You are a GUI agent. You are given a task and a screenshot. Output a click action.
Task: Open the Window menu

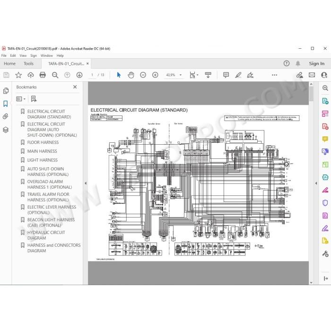click(x=47, y=55)
